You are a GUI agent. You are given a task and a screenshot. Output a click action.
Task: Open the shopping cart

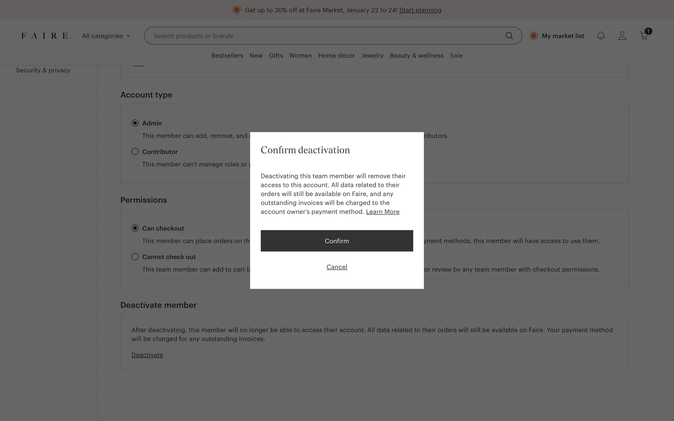click(644, 36)
